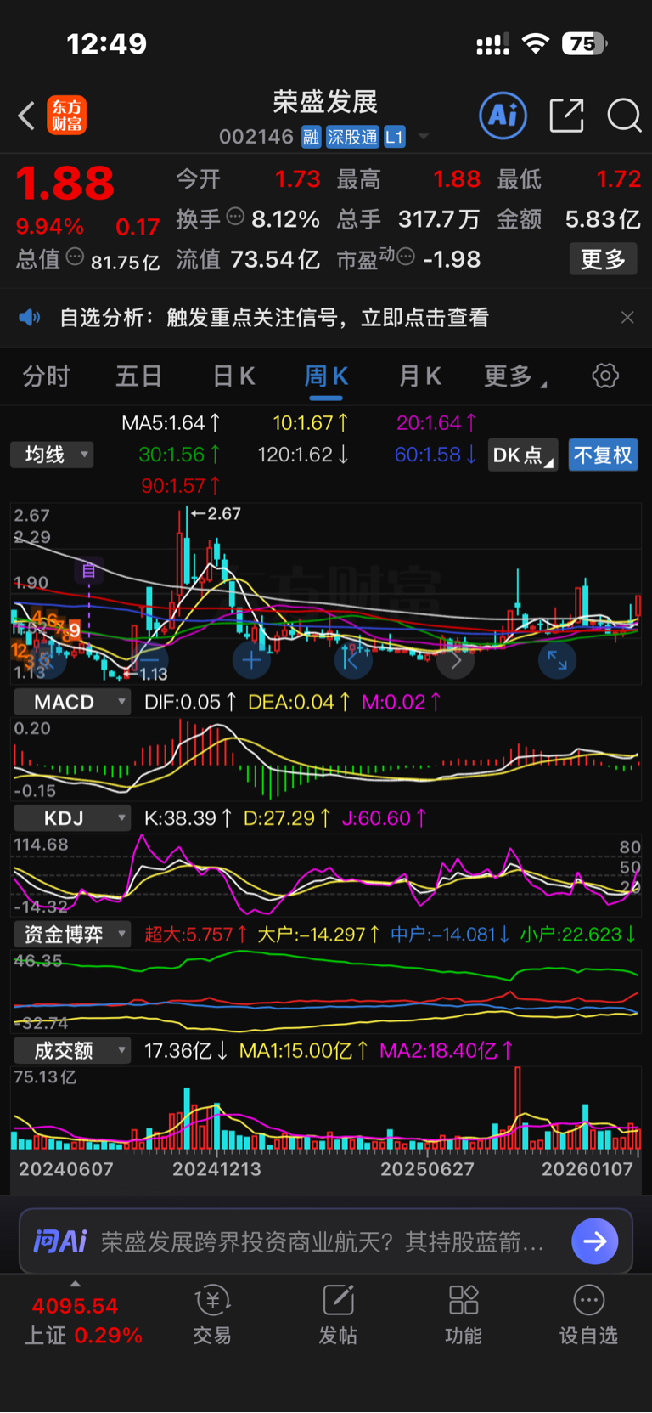This screenshot has width=652, height=1413.
Task: Open the 功能 functions icon
Action: coord(464,1315)
